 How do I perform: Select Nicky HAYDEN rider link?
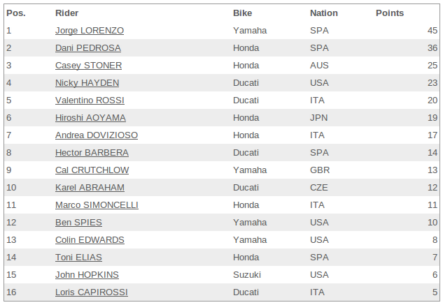(x=87, y=83)
